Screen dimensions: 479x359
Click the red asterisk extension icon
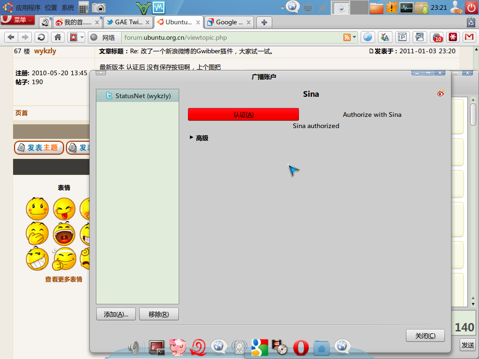(x=453, y=37)
